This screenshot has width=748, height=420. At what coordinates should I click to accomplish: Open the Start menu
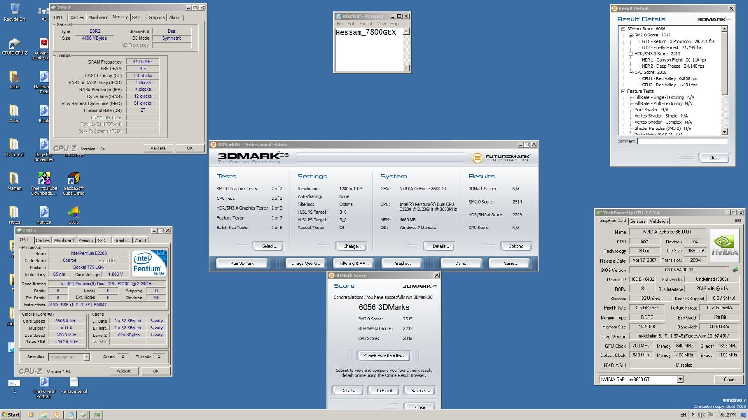(11, 415)
